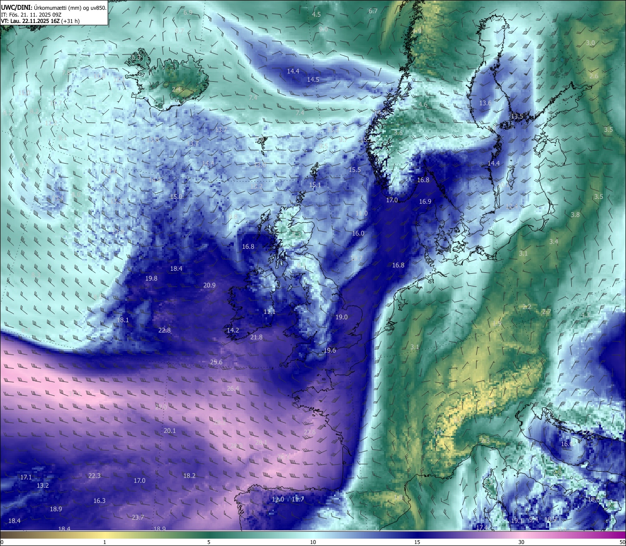Click the 15.1 value label
This screenshot has height=546, width=626.
click(315, 185)
